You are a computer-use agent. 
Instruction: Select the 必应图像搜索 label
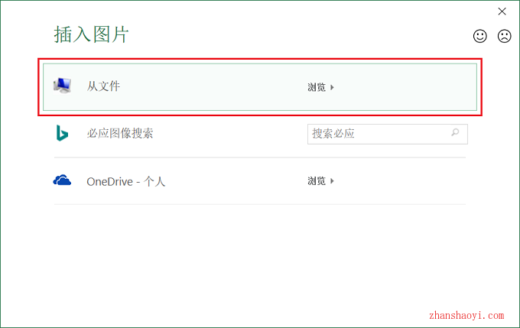click(x=120, y=133)
